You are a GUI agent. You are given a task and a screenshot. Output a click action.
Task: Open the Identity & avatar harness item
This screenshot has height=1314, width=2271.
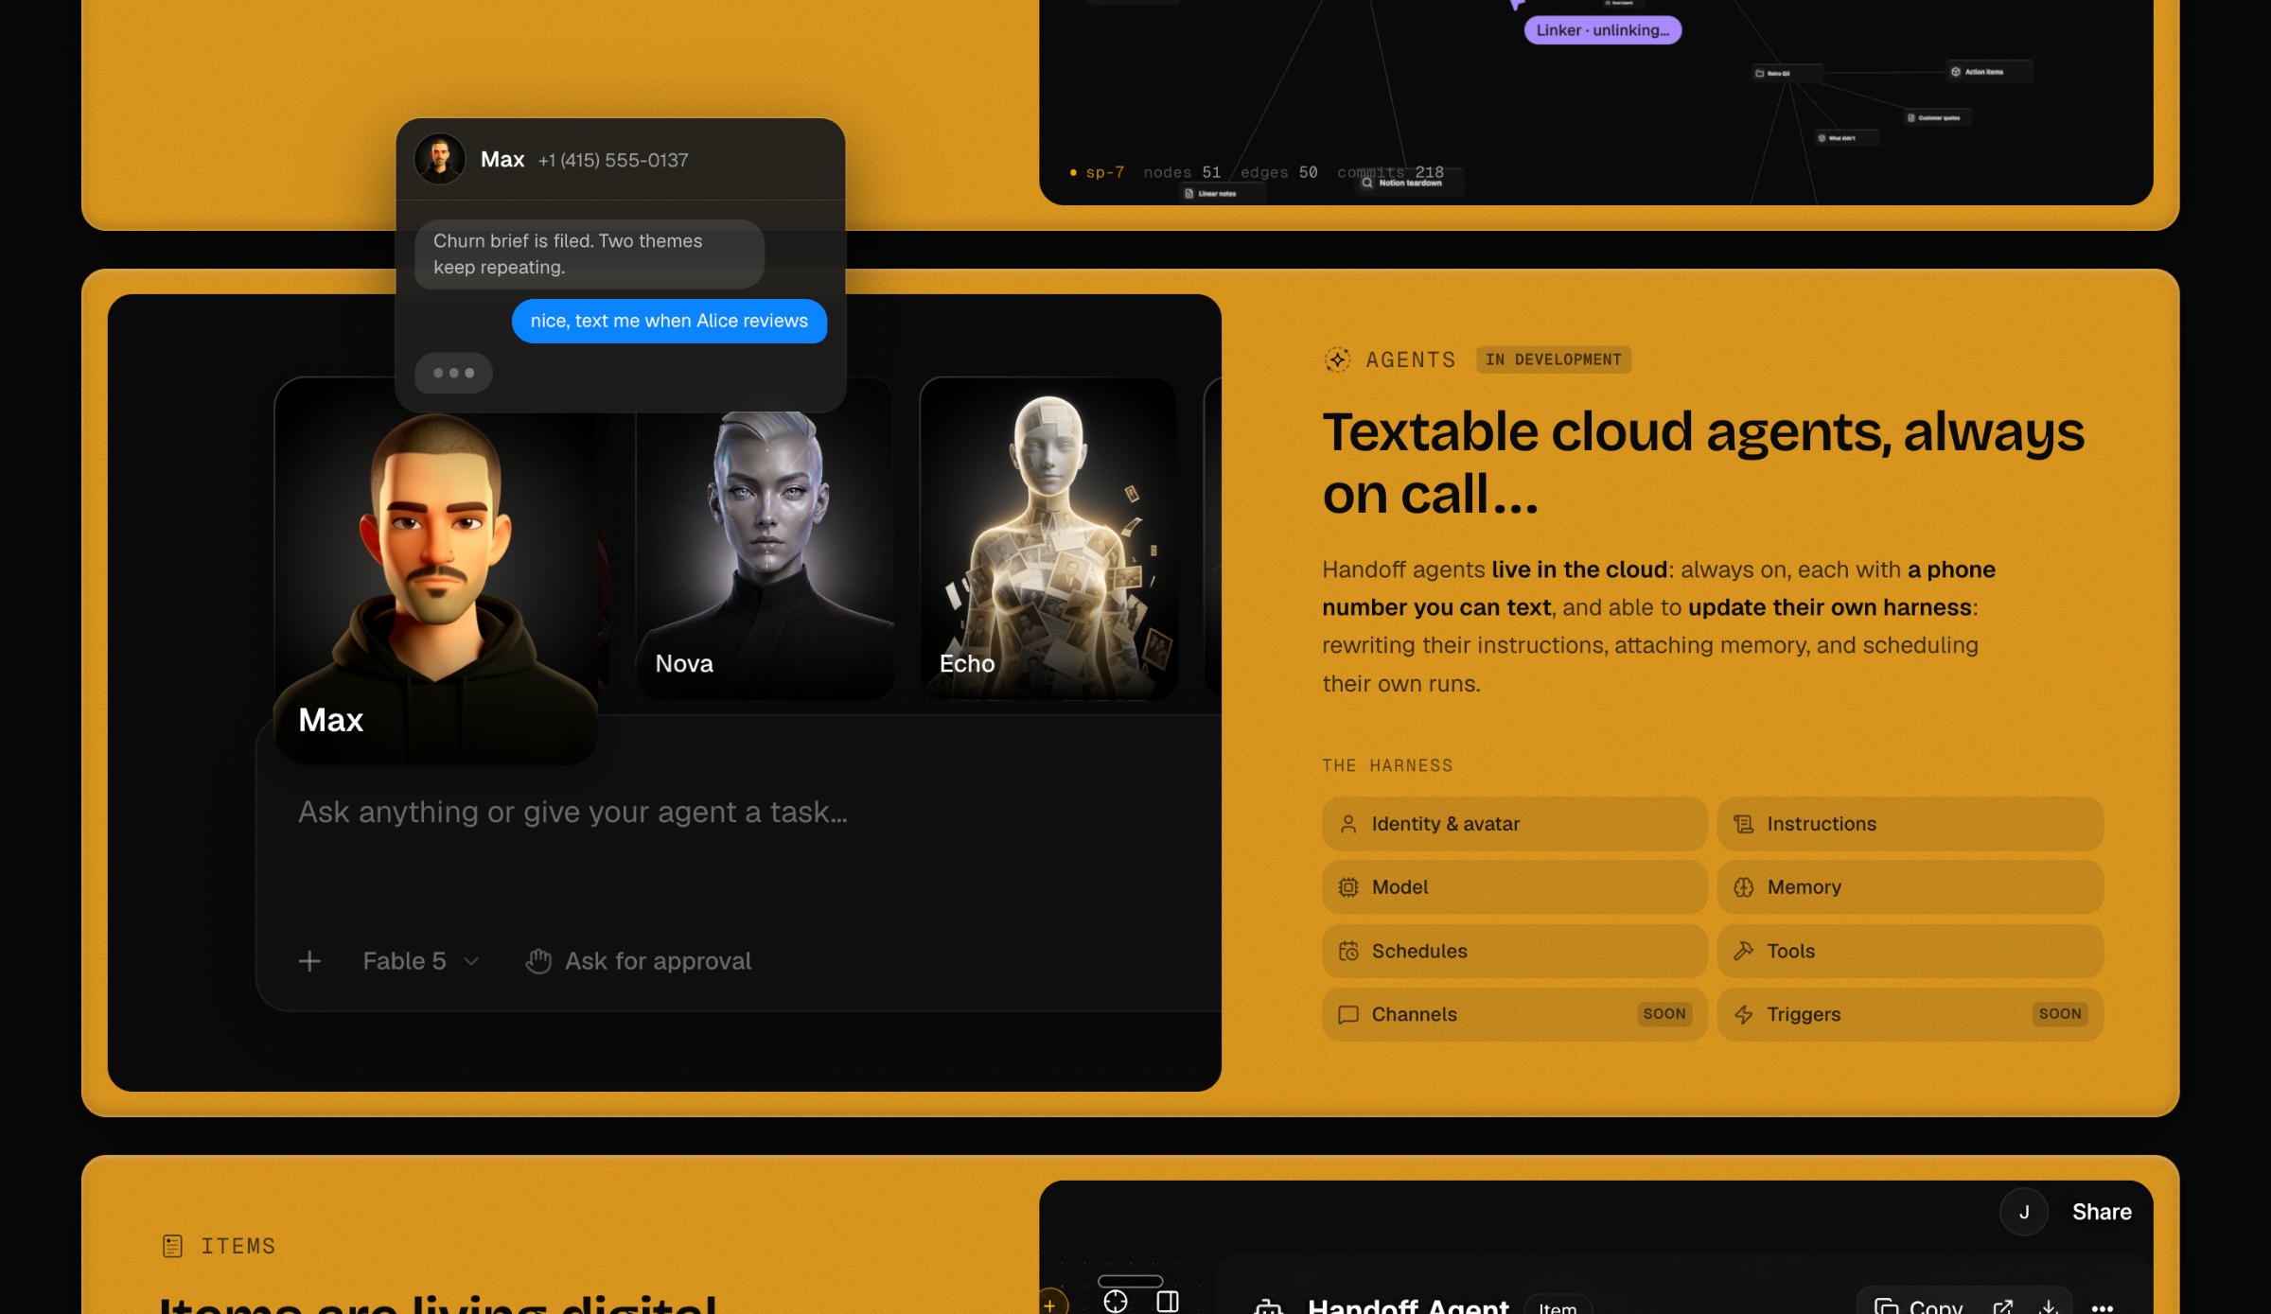click(x=1514, y=824)
